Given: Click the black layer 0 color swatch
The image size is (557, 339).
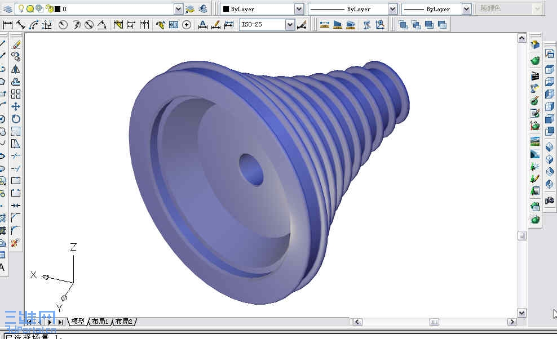Looking at the screenshot, I should click(x=58, y=9).
